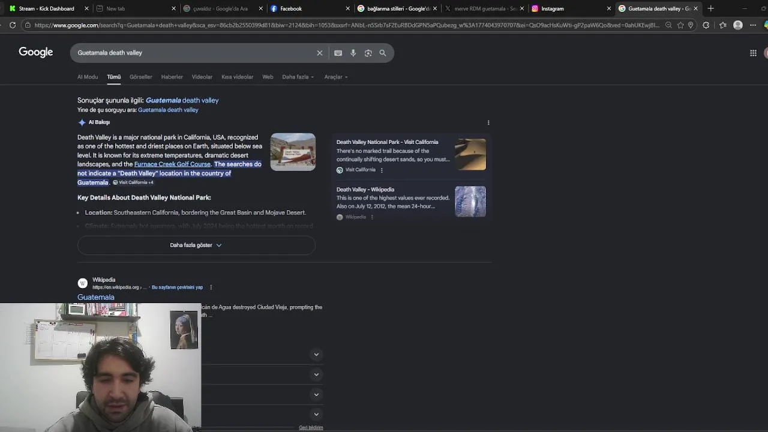Select the Kısa videolar search filter

[238, 77]
